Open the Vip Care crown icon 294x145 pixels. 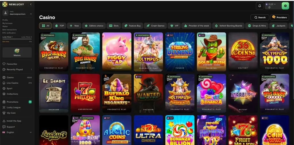click(x=4, y=113)
